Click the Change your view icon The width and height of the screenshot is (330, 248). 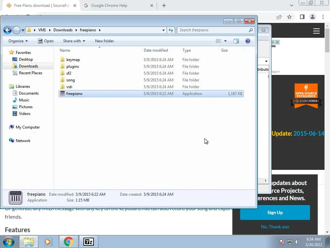click(x=218, y=41)
